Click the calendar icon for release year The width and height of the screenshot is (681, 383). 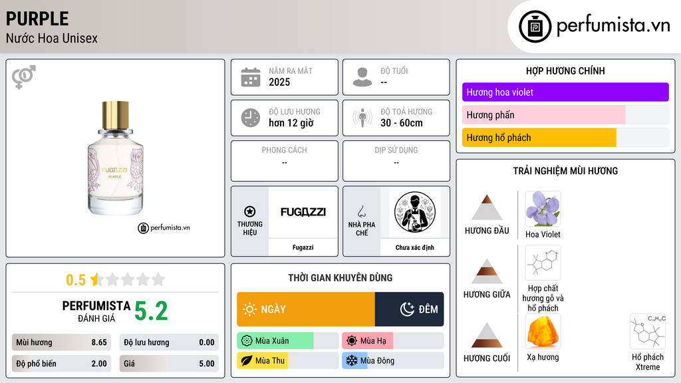point(251,77)
